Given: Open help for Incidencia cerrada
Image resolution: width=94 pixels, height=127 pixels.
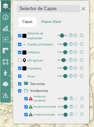Looking at the screenshot, I should pyautogui.click(x=71, y=114).
